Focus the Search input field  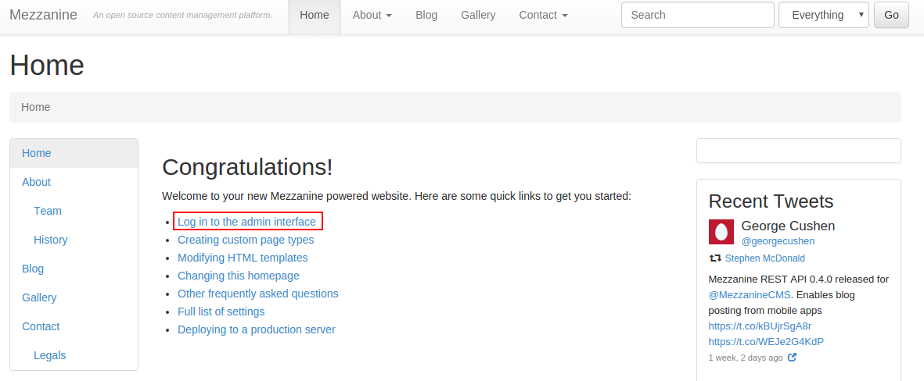tap(698, 15)
